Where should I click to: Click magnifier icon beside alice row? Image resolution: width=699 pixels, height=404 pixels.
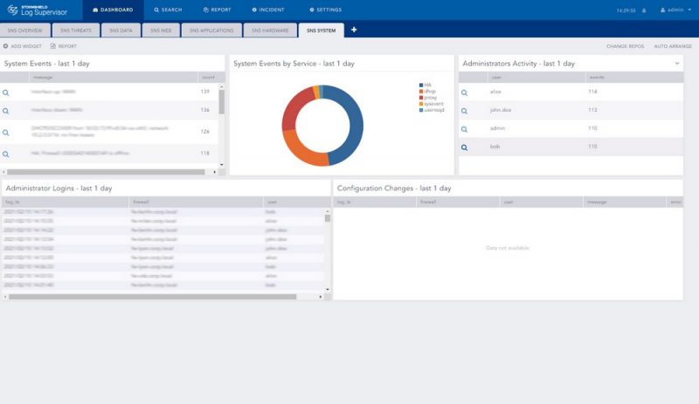point(464,92)
